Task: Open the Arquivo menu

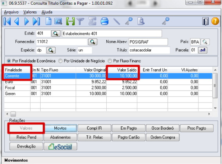Action: pos(11,12)
